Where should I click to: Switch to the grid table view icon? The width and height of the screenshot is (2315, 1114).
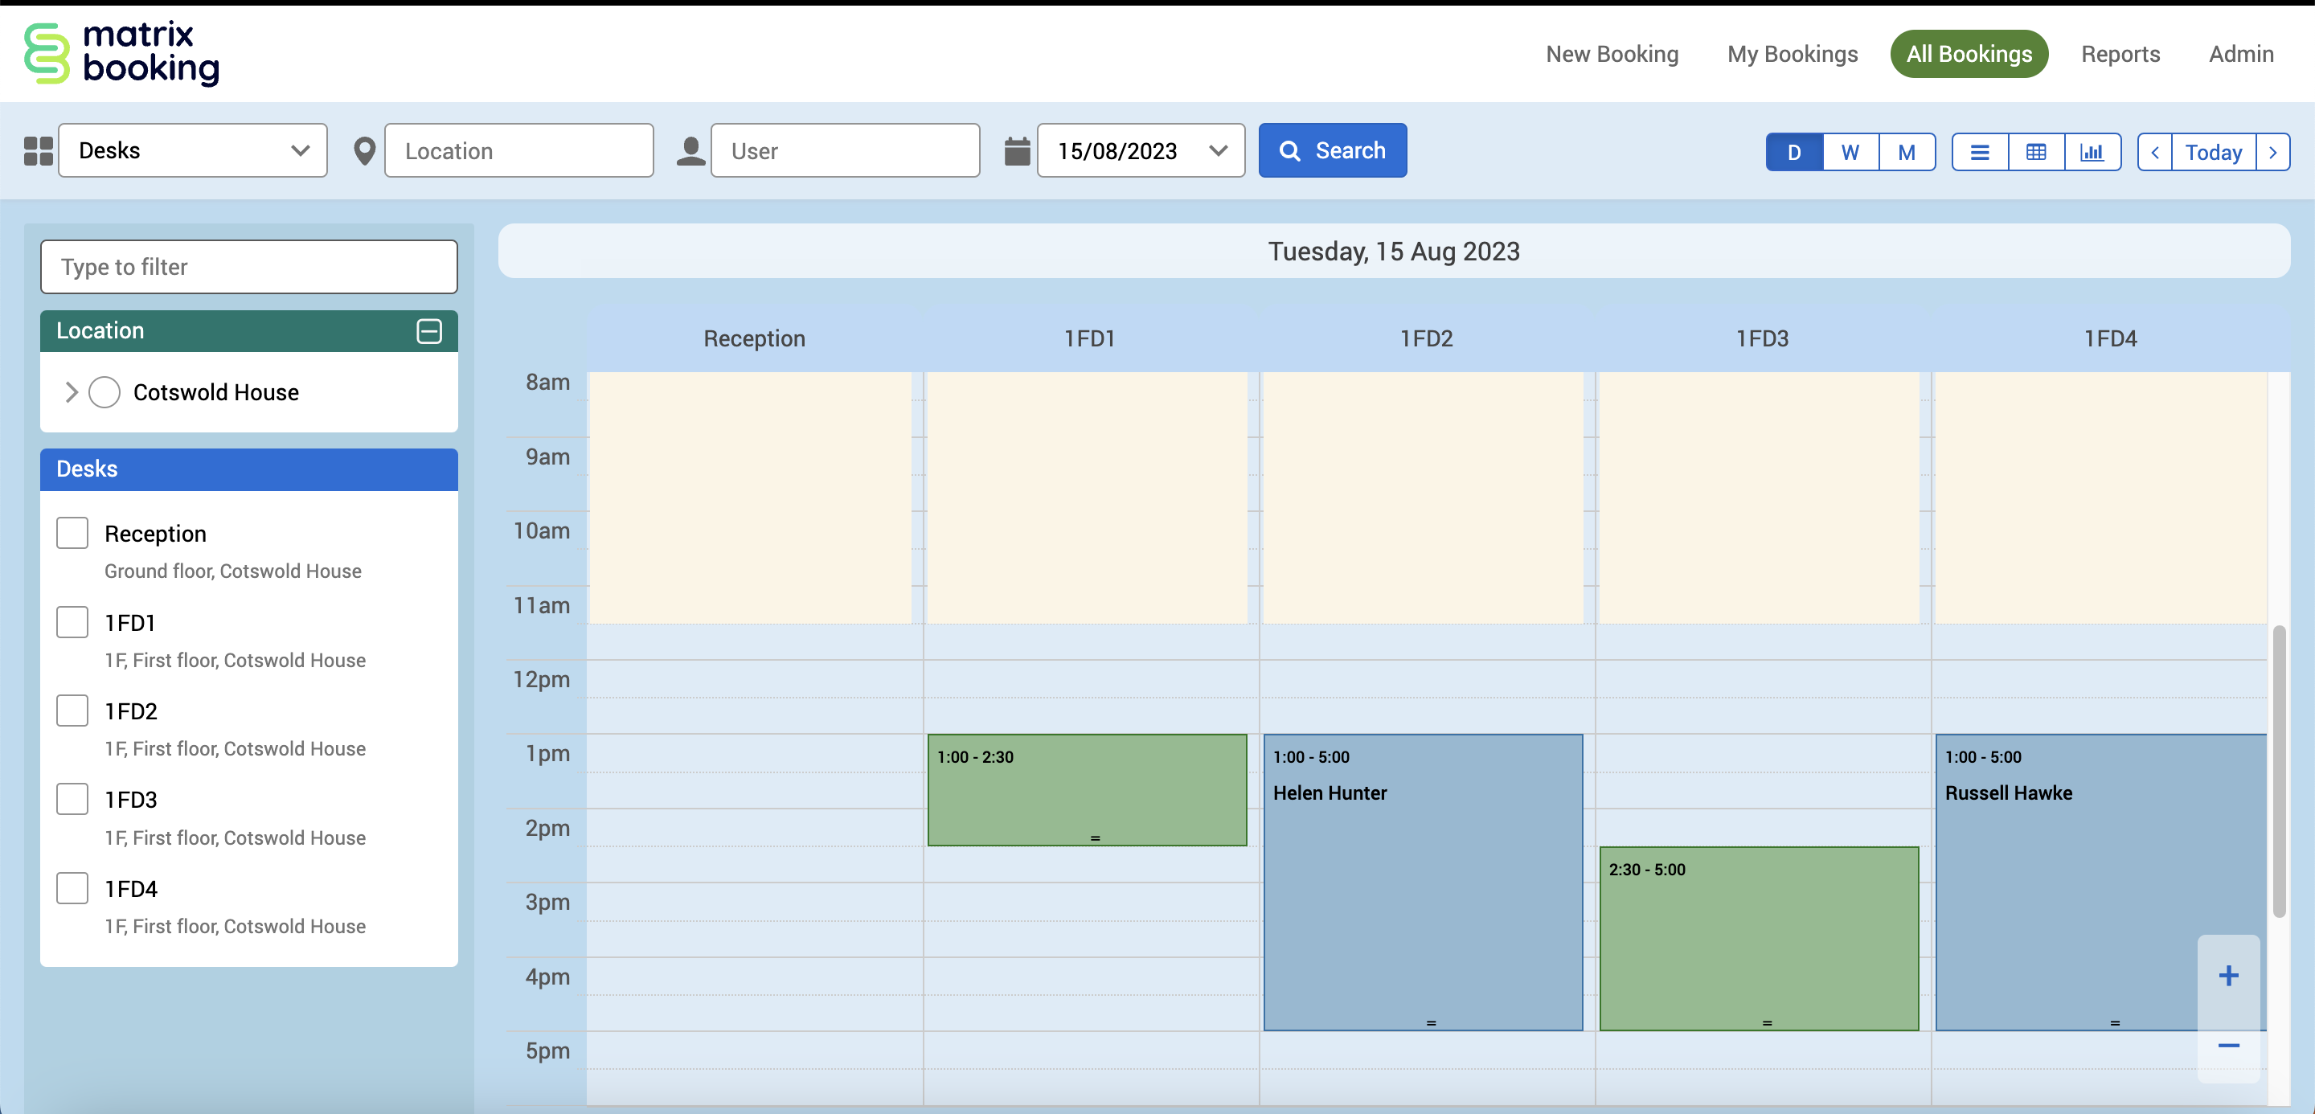(x=2035, y=152)
